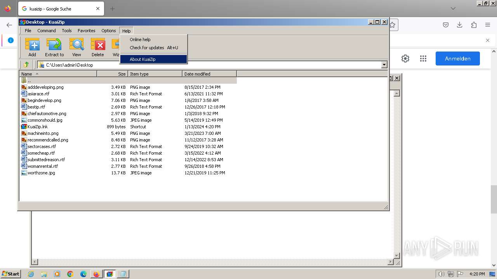Open Chrome from the taskbar
This screenshot has width=497, height=279.
(x=70, y=274)
